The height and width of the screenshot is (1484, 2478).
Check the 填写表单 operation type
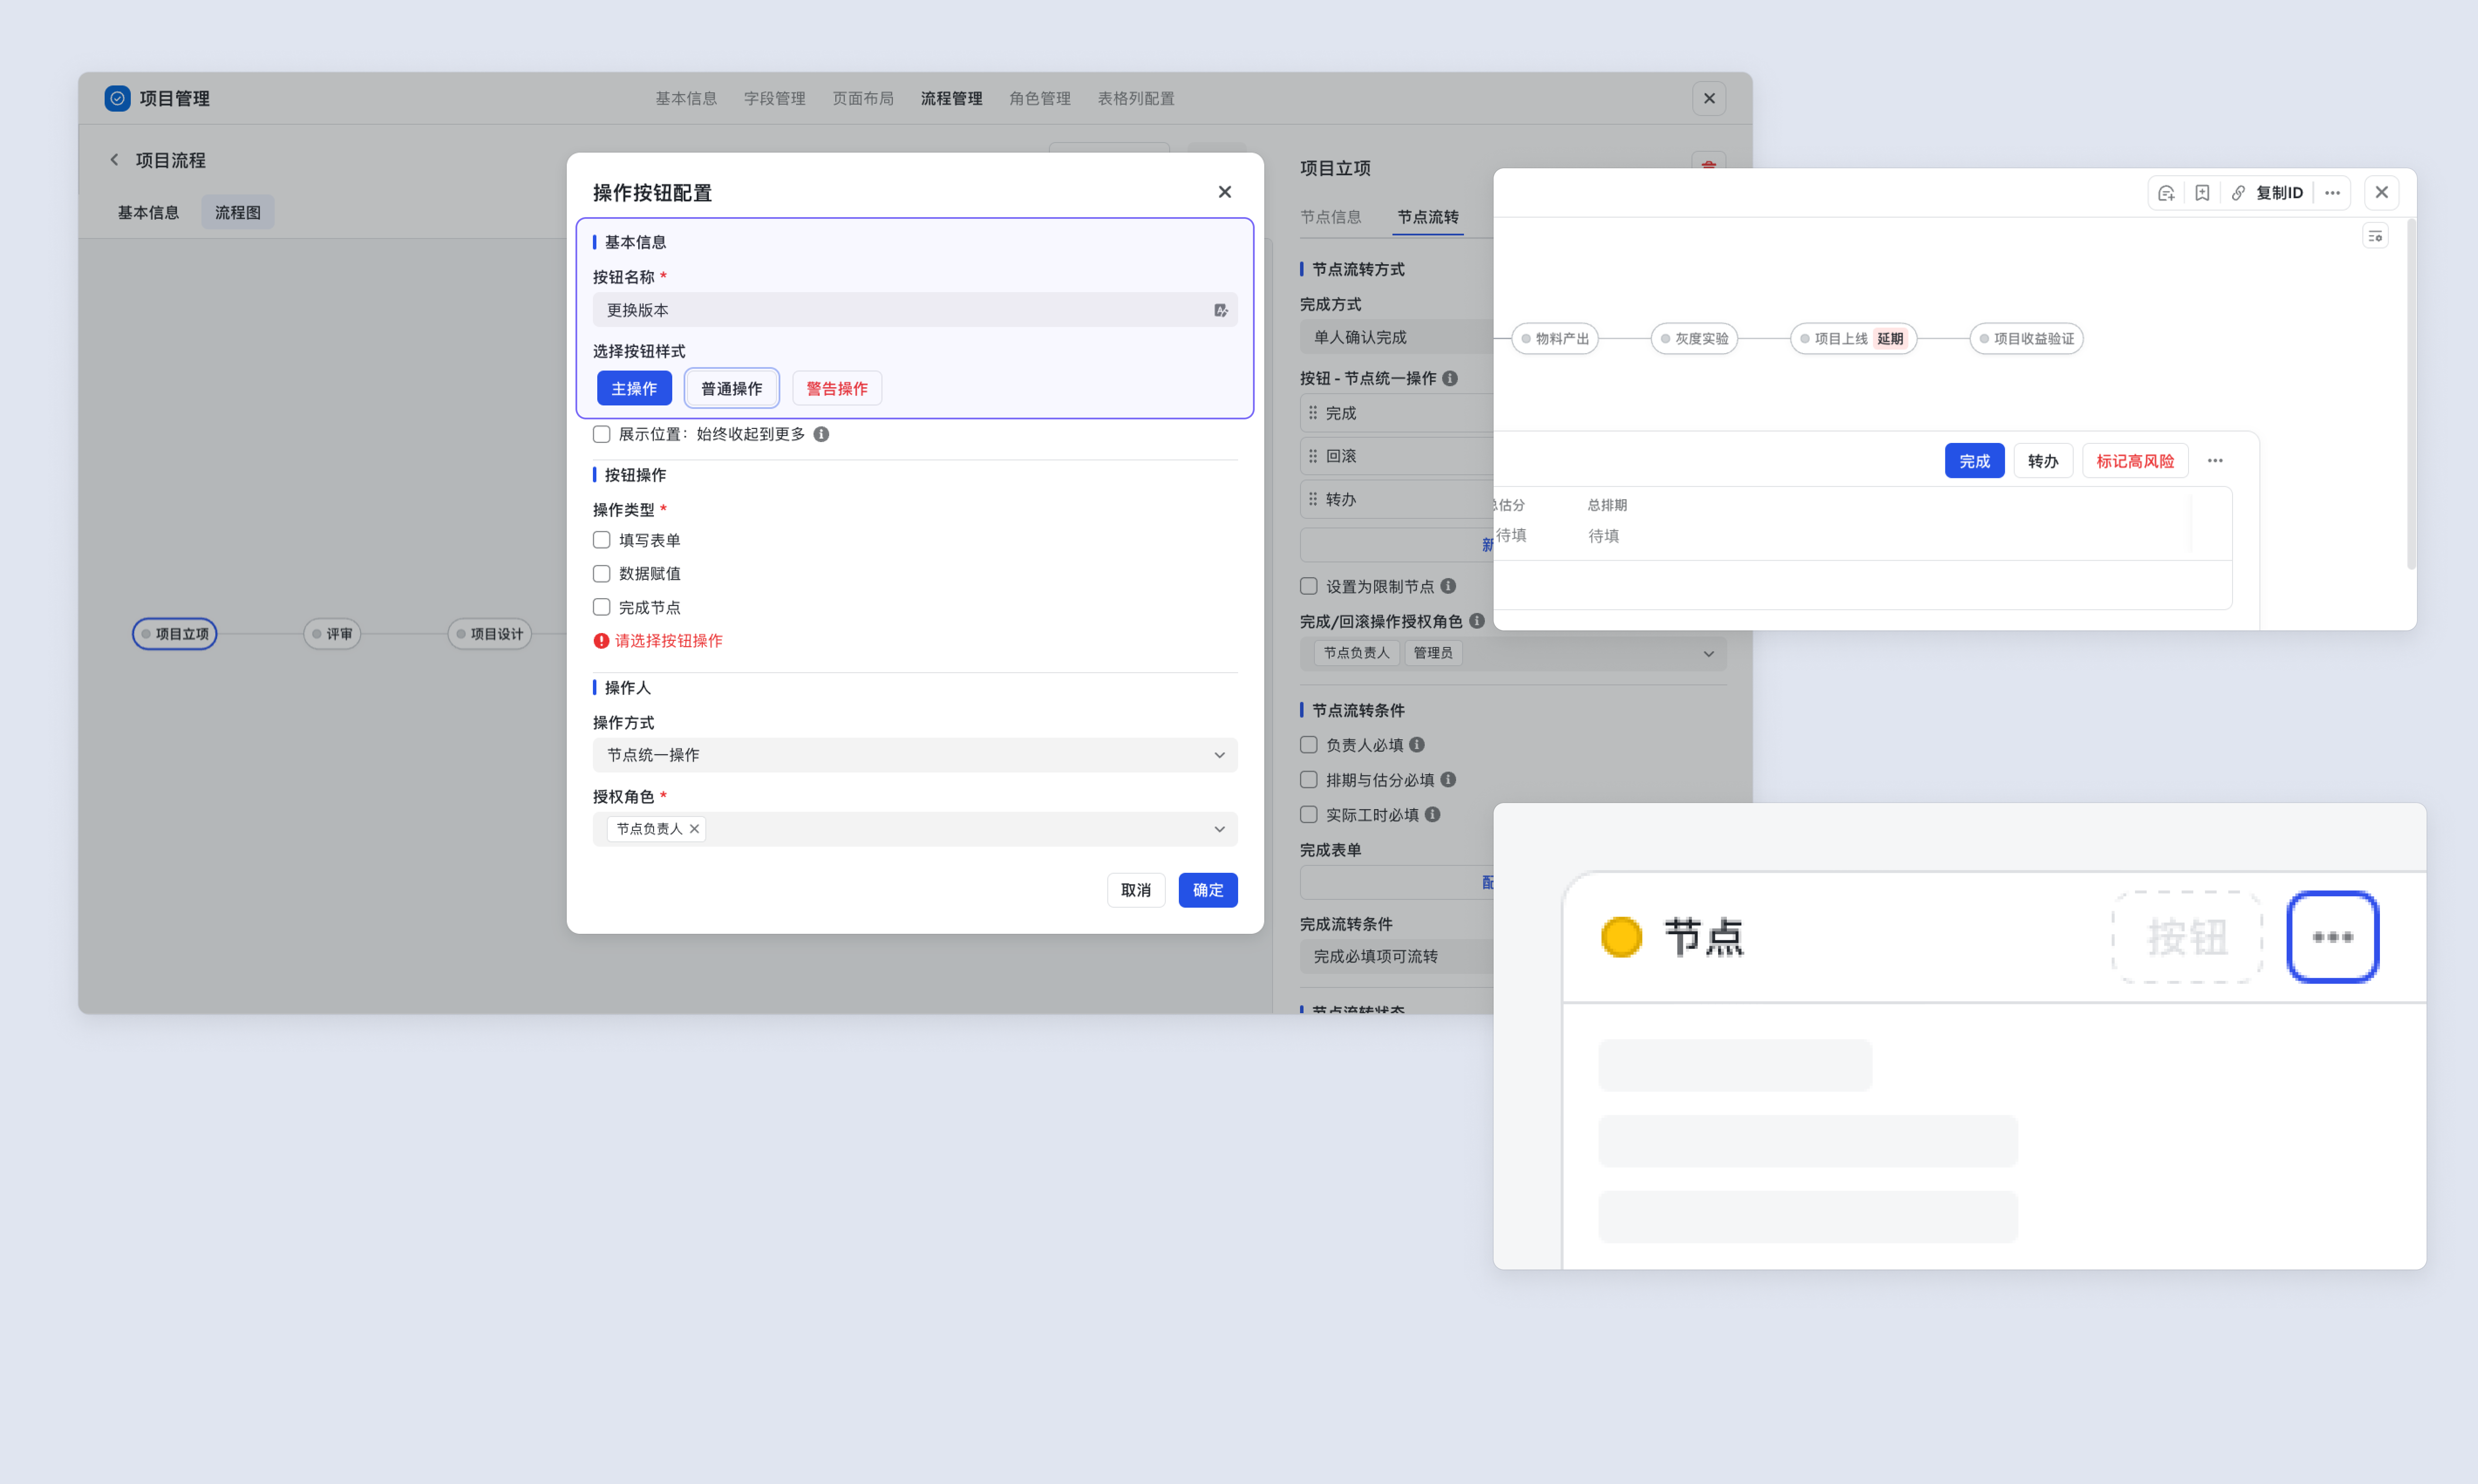[x=601, y=540]
